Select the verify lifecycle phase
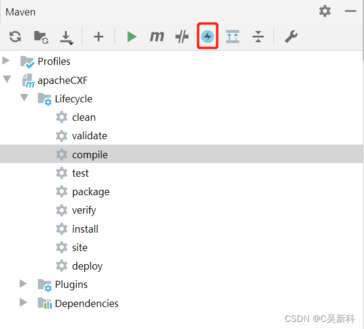 click(x=84, y=211)
